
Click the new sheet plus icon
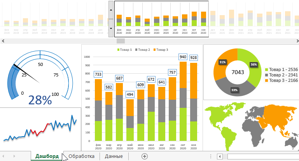(x=145, y=156)
